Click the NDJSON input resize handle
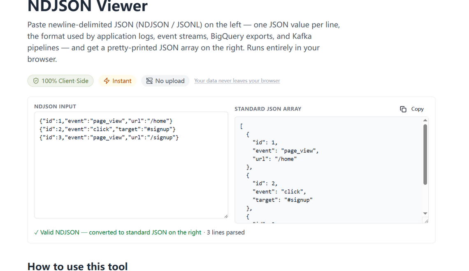Image resolution: width=469 pixels, height=271 pixels. point(226,216)
